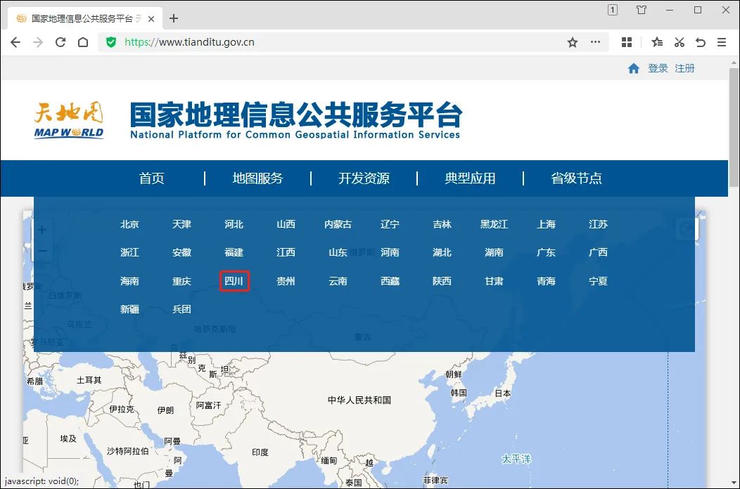Select the 云南 node
Image resolution: width=740 pixels, height=489 pixels.
338,282
